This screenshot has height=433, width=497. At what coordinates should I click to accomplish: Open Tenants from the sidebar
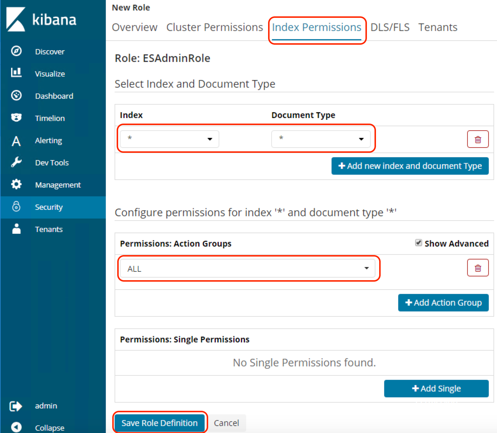click(49, 229)
